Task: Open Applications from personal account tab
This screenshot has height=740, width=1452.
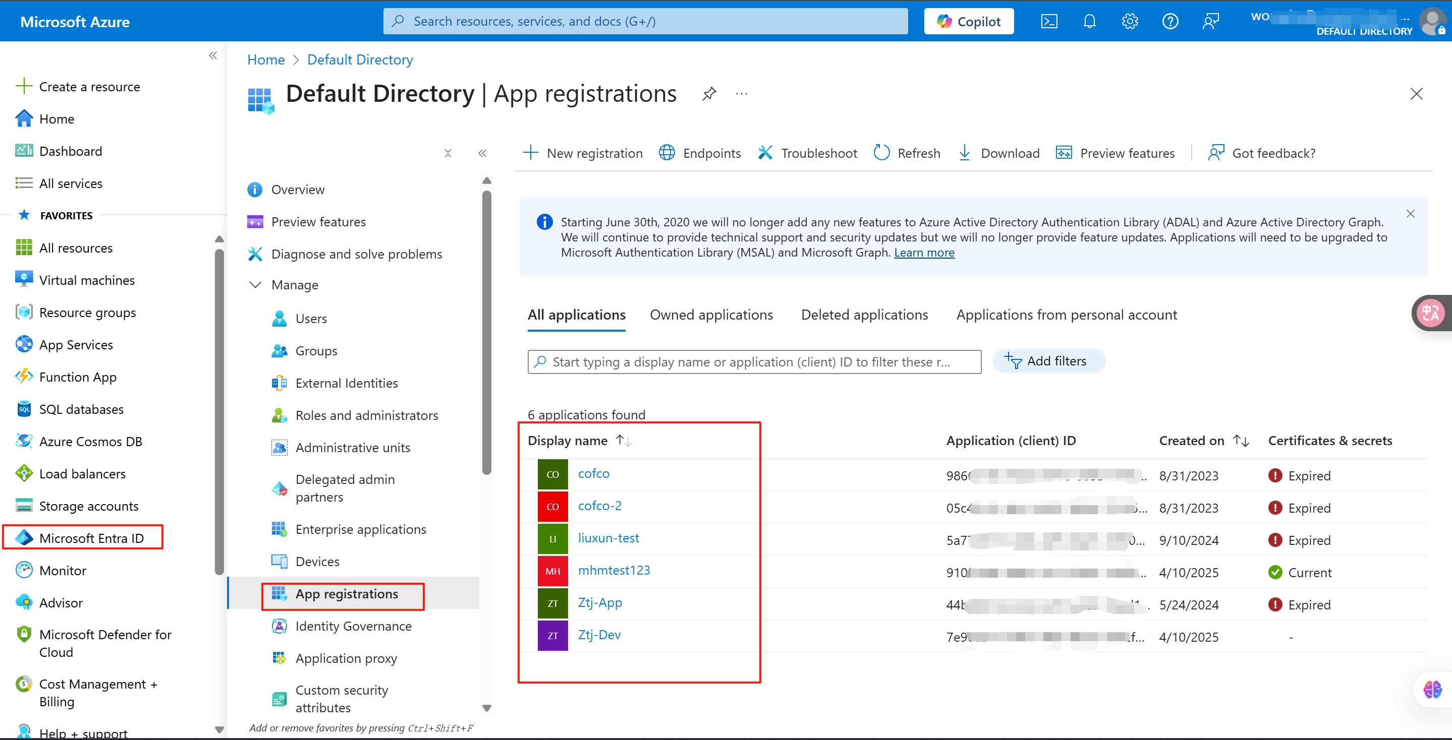Action: 1067,315
